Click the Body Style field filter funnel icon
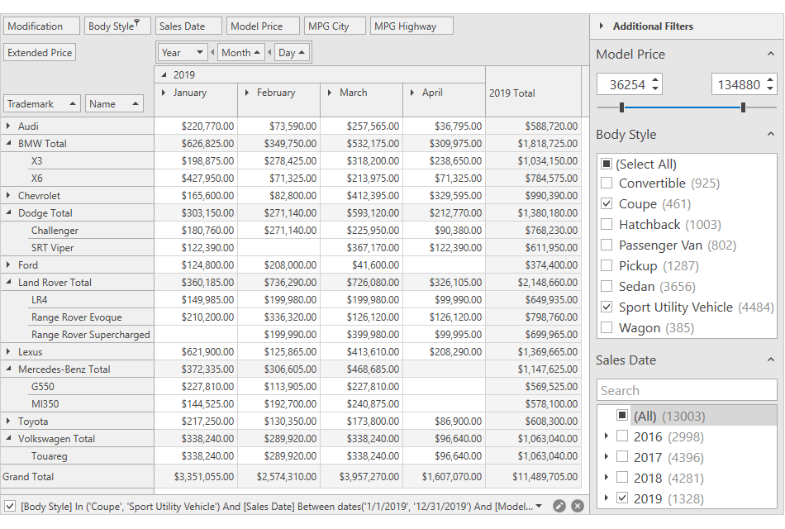This screenshot has width=785, height=529. 137,23
